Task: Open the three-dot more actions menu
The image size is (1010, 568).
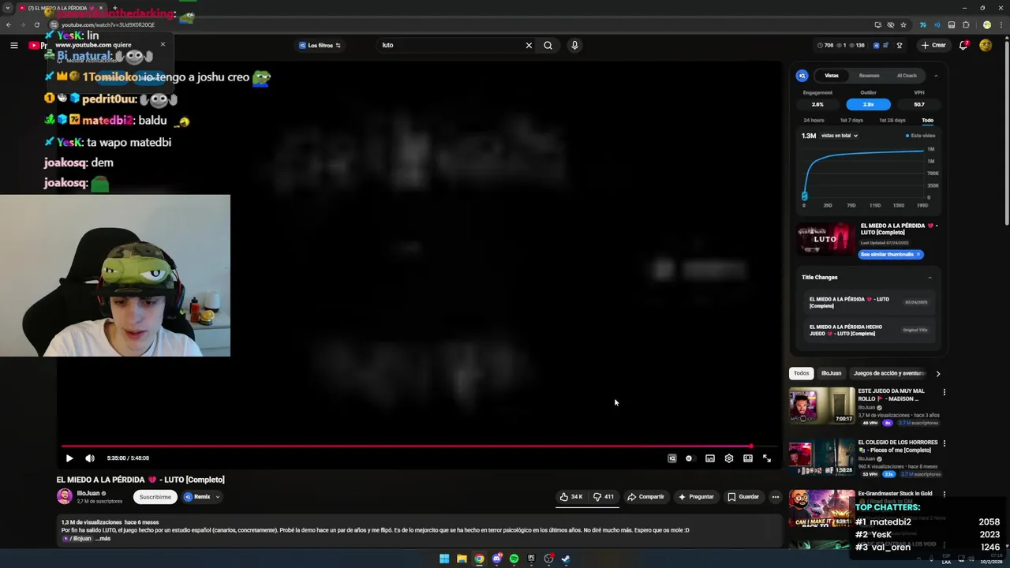Action: point(776,497)
